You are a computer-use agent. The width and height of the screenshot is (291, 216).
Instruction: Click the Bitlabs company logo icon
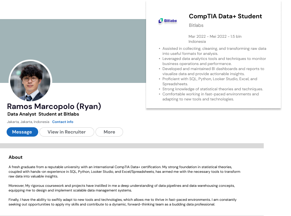coord(168,21)
